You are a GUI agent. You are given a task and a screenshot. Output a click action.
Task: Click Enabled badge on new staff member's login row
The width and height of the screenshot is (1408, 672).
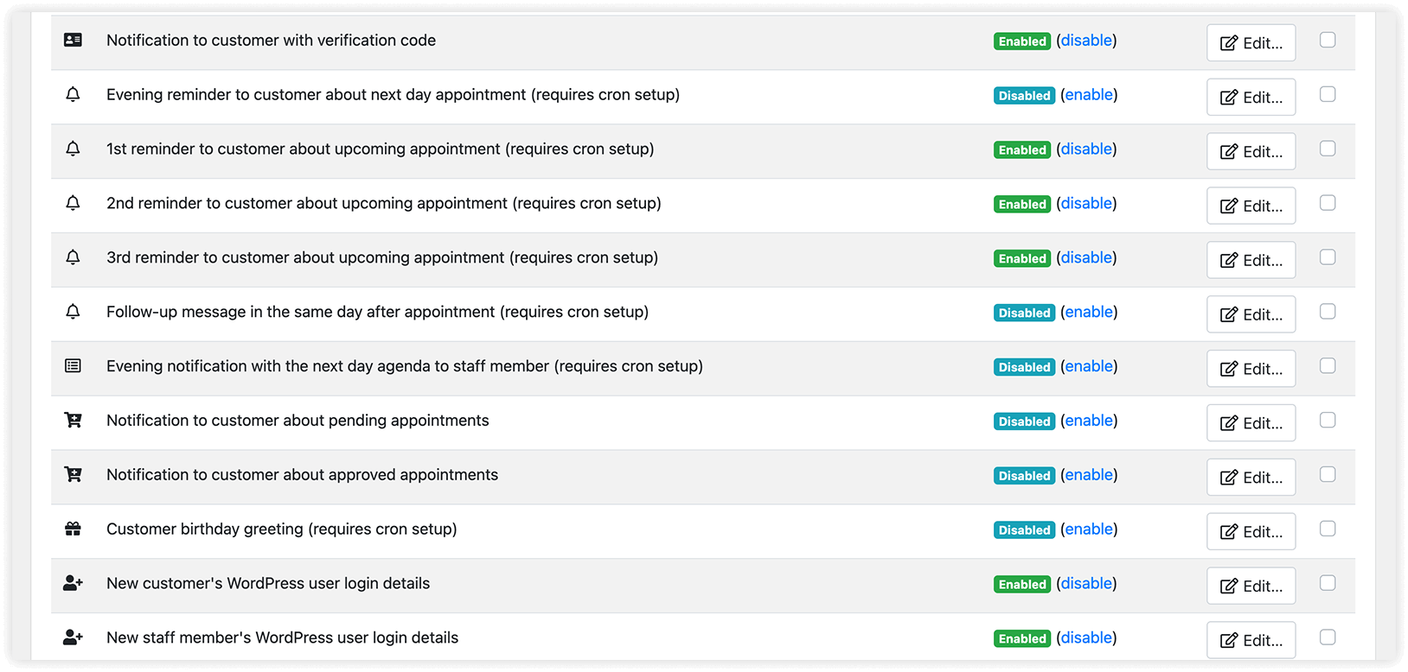pyautogui.click(x=1022, y=639)
